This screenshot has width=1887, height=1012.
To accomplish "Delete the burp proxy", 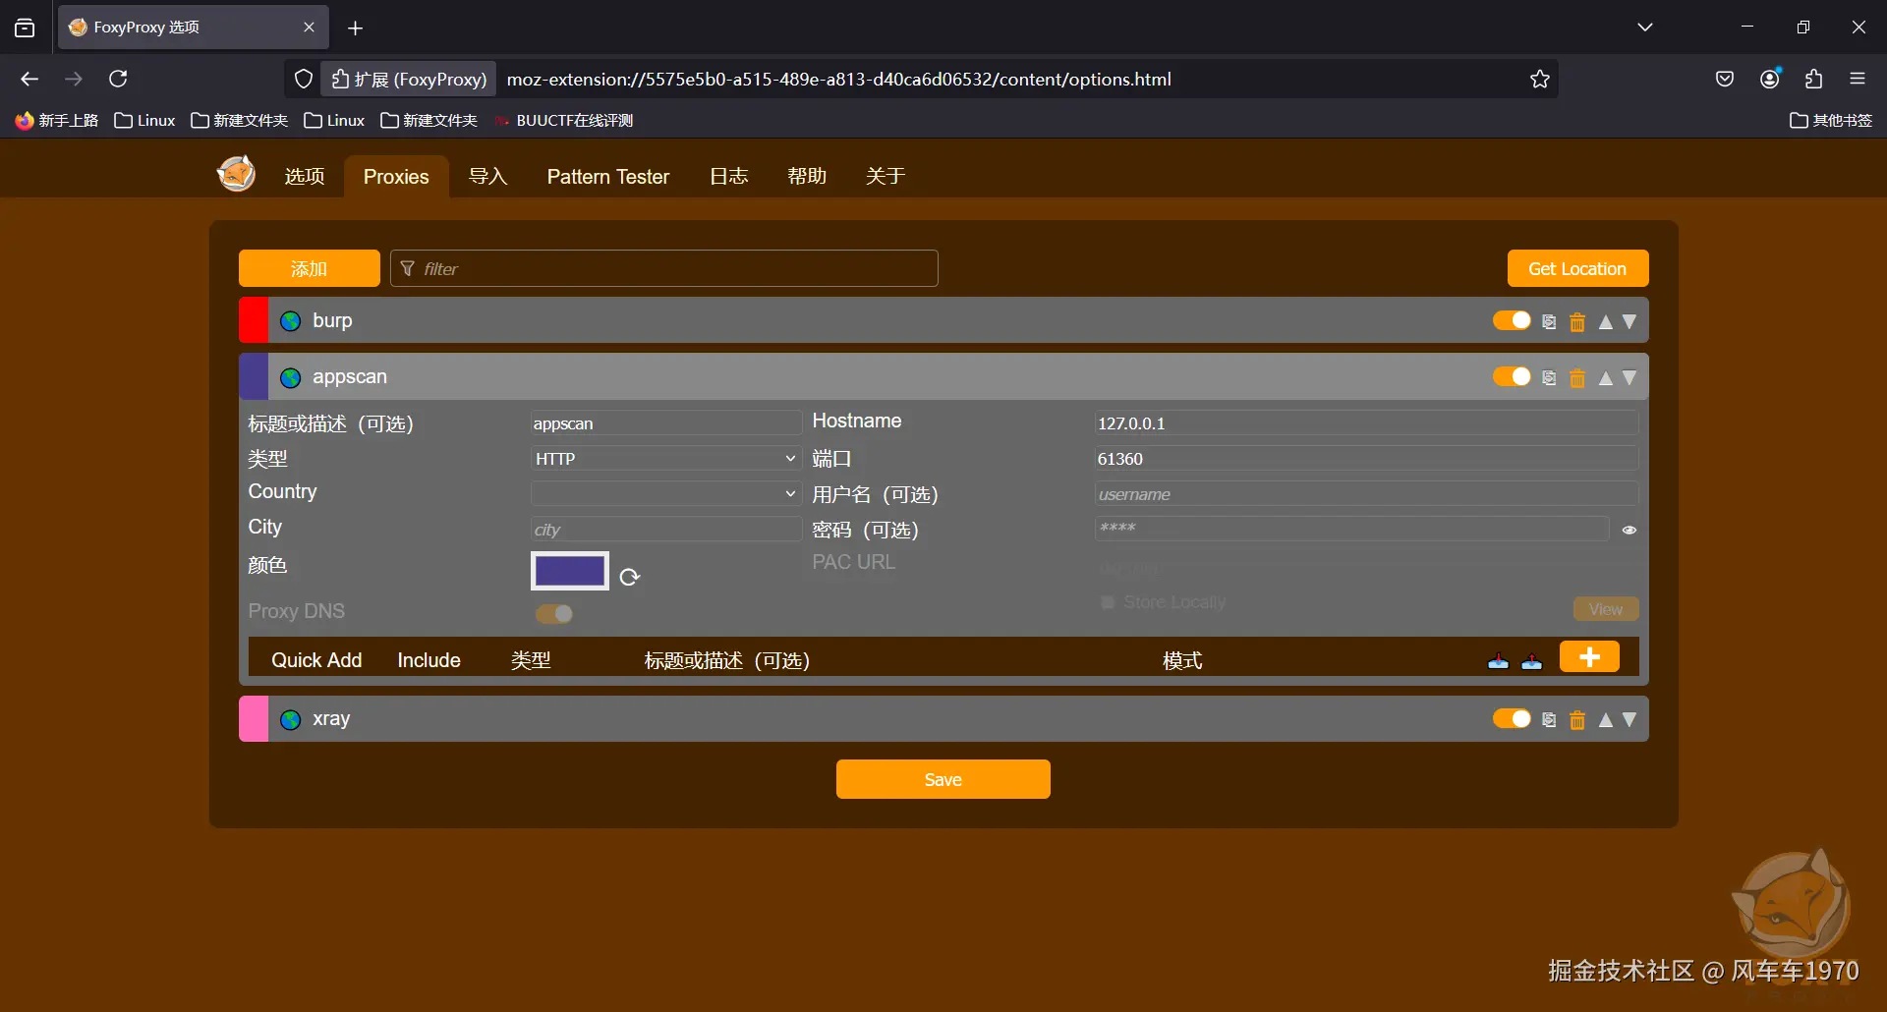I will point(1577,322).
